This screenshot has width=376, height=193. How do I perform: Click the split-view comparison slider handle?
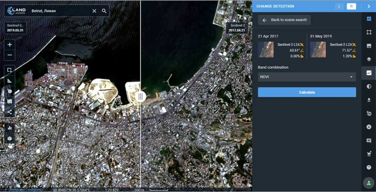[141, 96]
